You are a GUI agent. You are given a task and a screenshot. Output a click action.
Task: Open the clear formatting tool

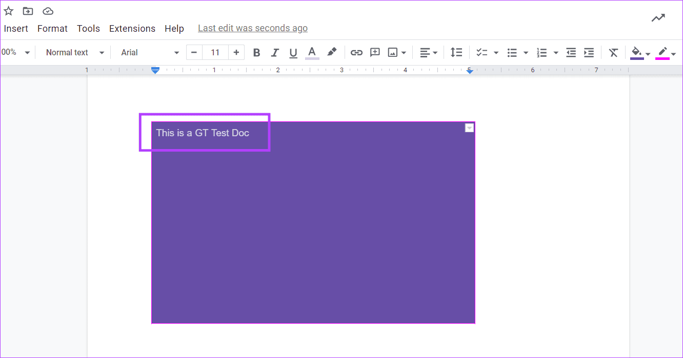click(x=613, y=52)
